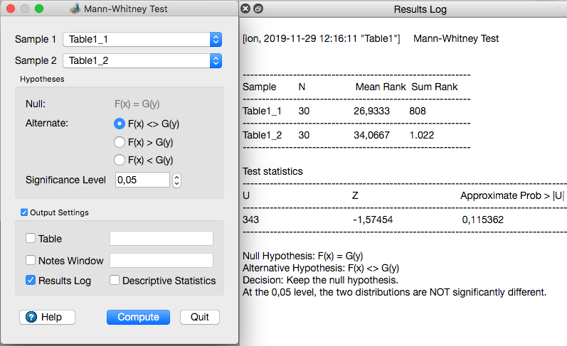The height and width of the screenshot is (346, 567).
Task: Enable the Descriptive Statistics checkbox
Action: pyautogui.click(x=115, y=281)
